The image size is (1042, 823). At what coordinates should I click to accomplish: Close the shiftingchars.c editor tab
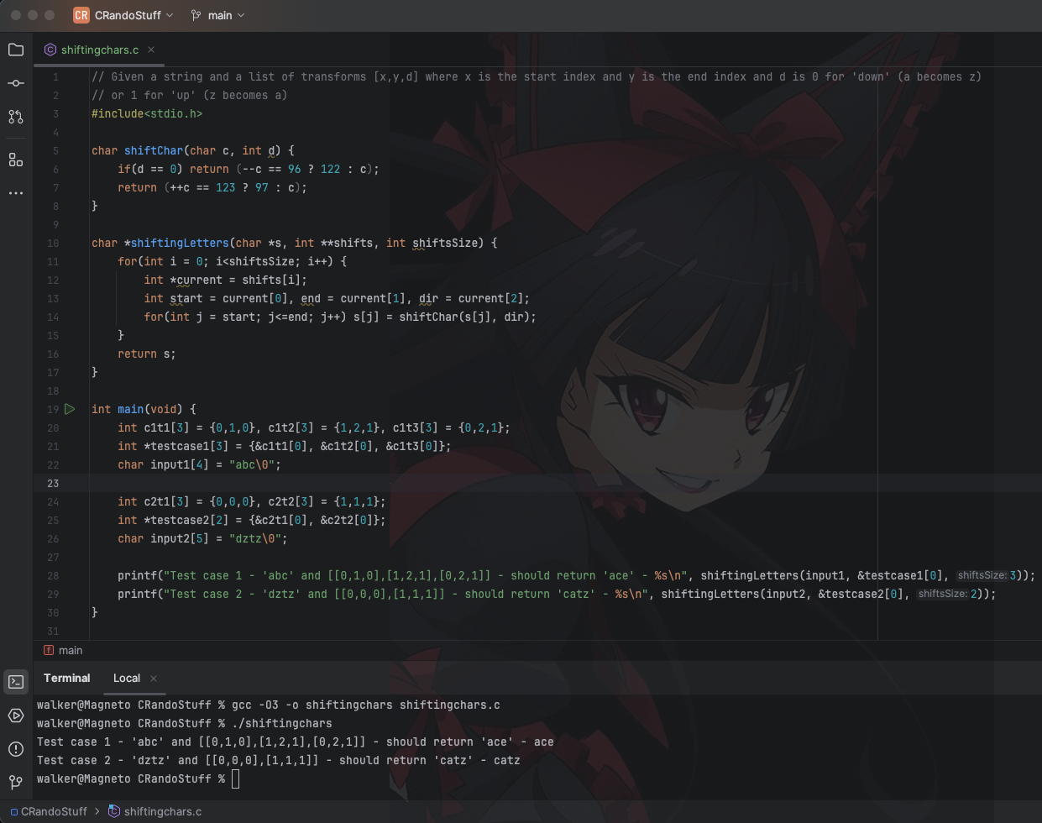(151, 50)
